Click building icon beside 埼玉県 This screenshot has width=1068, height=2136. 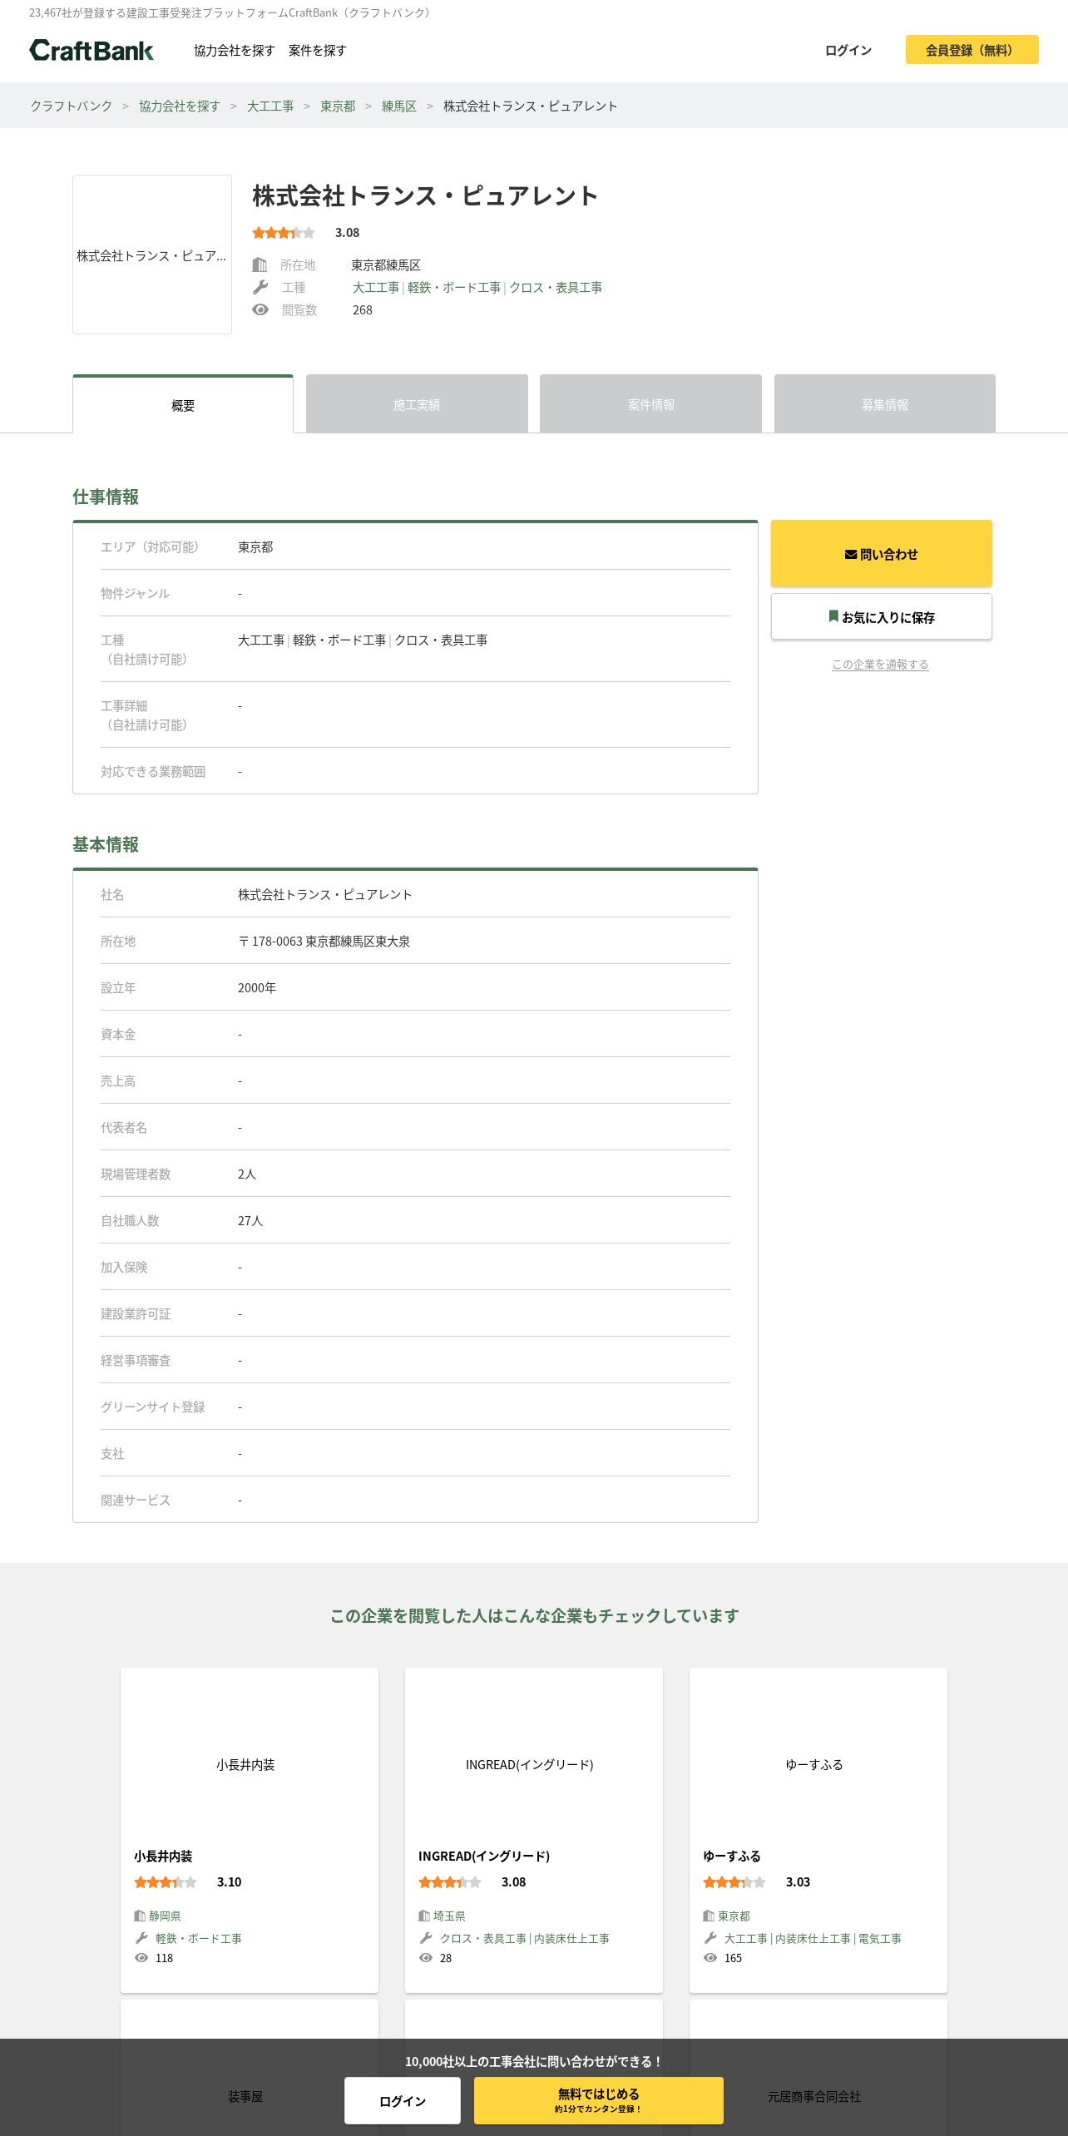click(x=424, y=1916)
